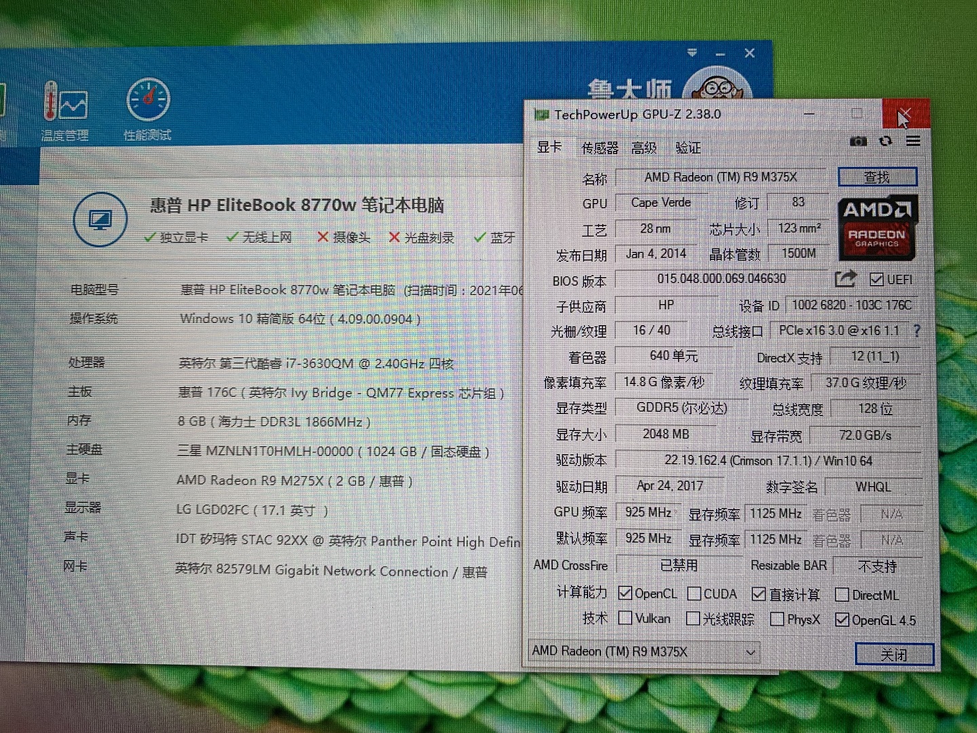
Task: Toggle the OpenCL checkbox
Action: click(x=625, y=593)
